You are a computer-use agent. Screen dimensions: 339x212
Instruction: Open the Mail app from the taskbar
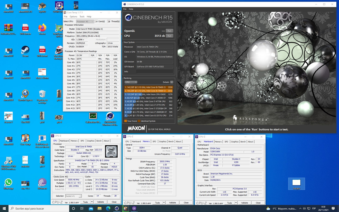tap(91, 208)
